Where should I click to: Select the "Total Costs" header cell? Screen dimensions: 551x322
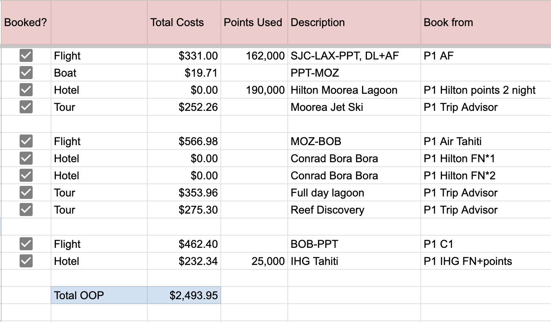[x=184, y=22]
